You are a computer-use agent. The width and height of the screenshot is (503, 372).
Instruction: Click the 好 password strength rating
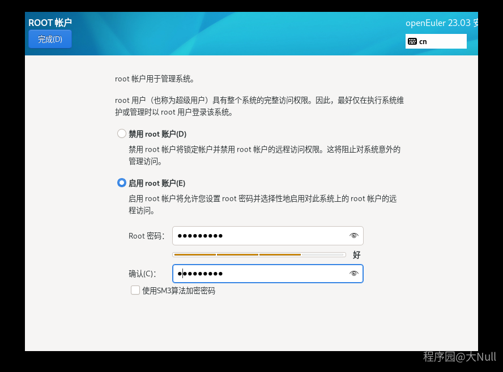pos(356,255)
